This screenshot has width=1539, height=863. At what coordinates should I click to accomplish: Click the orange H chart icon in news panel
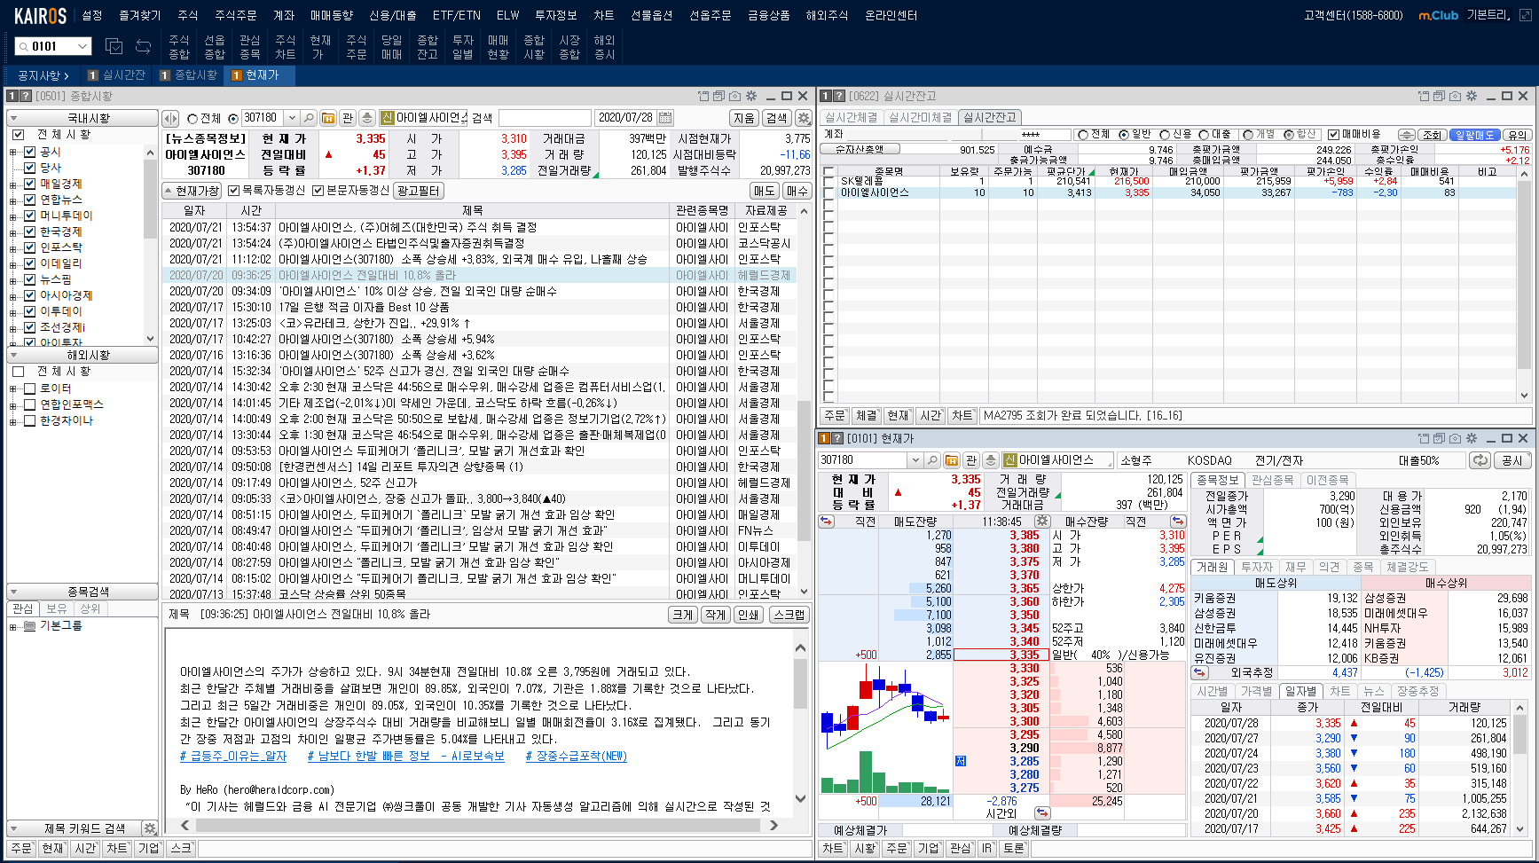coord(328,118)
